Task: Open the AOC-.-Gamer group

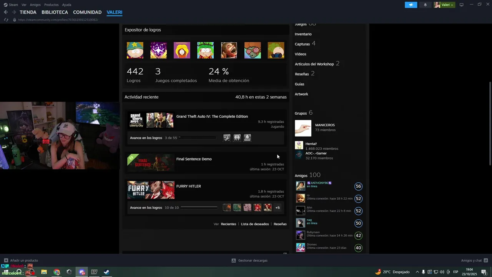Action: point(316,154)
